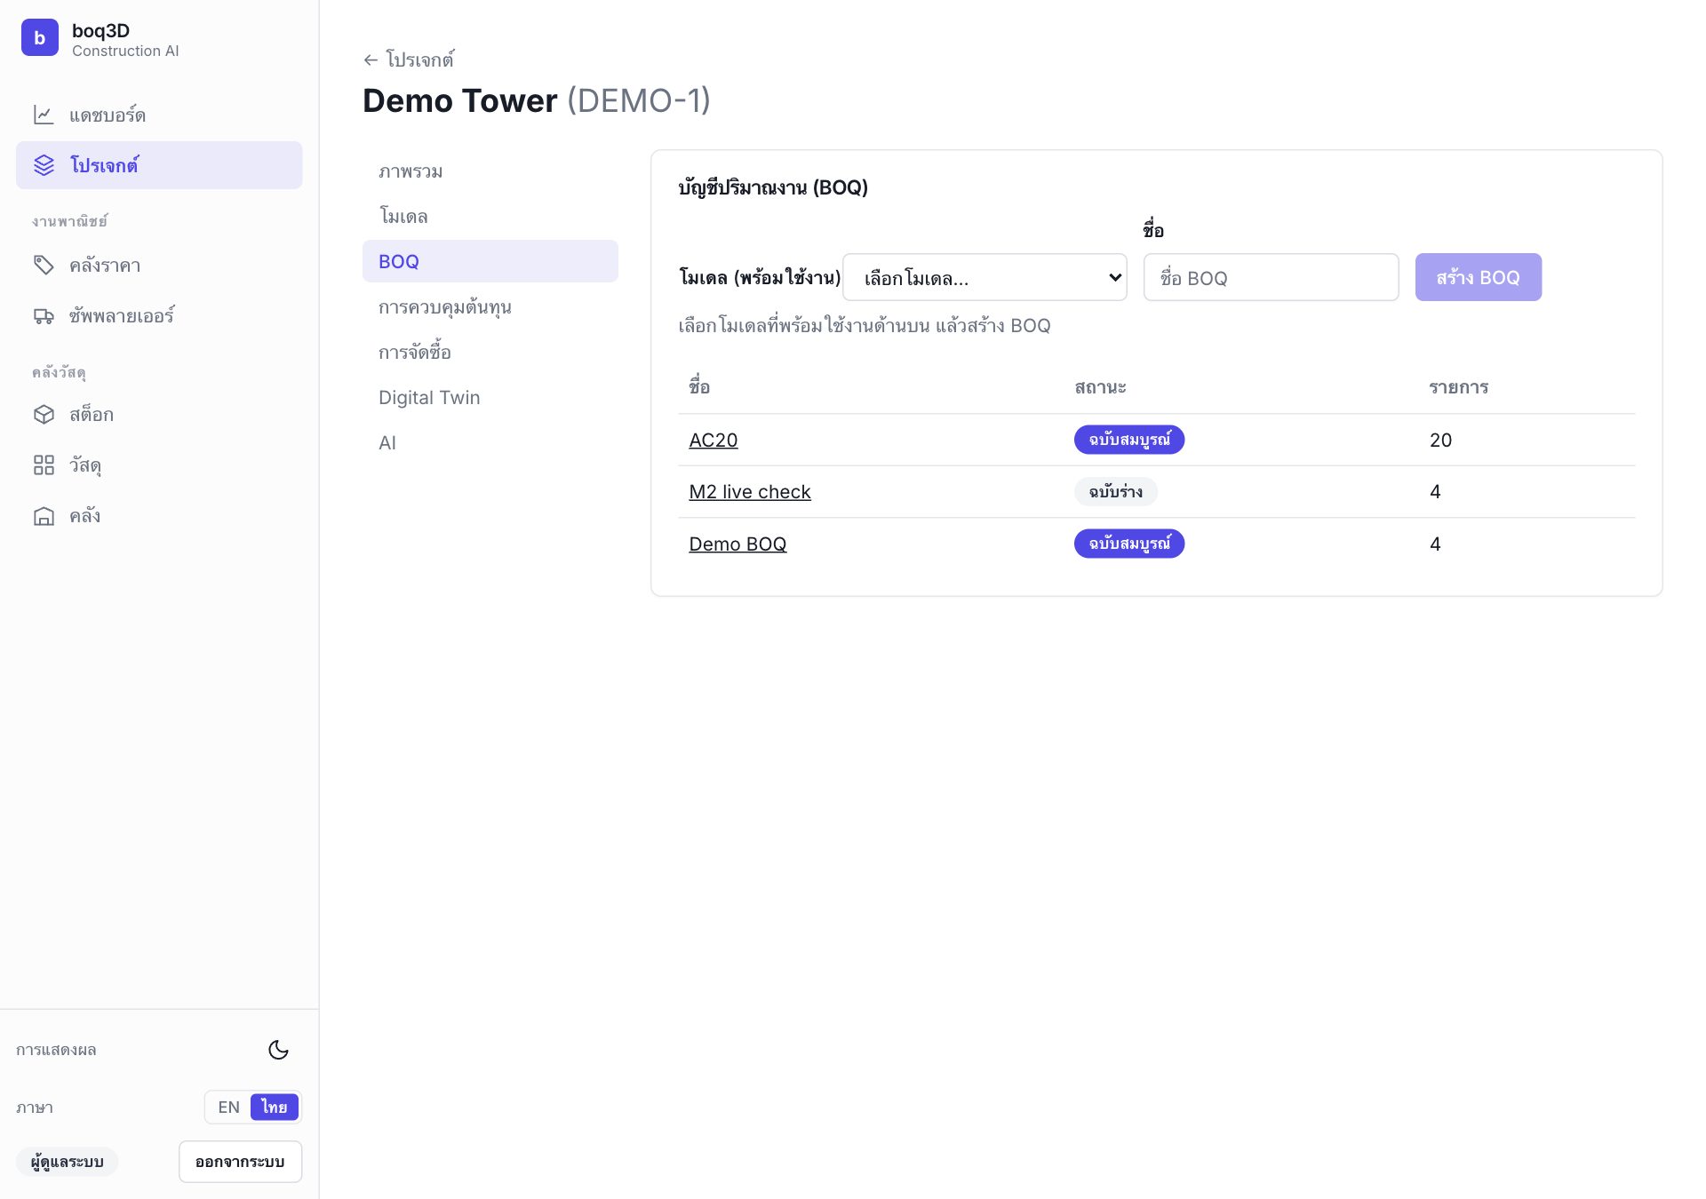The width and height of the screenshot is (1706, 1199).
Task: Go to โปรเจกต์ in sidebar
Action: [x=159, y=165]
